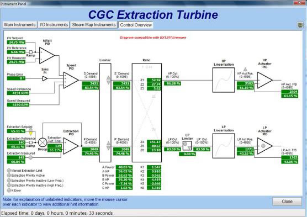The image size is (307, 217).
Task: Click the HP Out value 86.28 %
Action: [172, 83]
